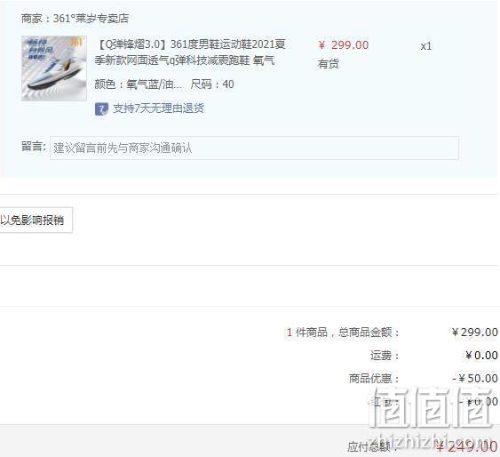Click the shipping fee value ¥0.00
500x457 pixels.
click(481, 355)
